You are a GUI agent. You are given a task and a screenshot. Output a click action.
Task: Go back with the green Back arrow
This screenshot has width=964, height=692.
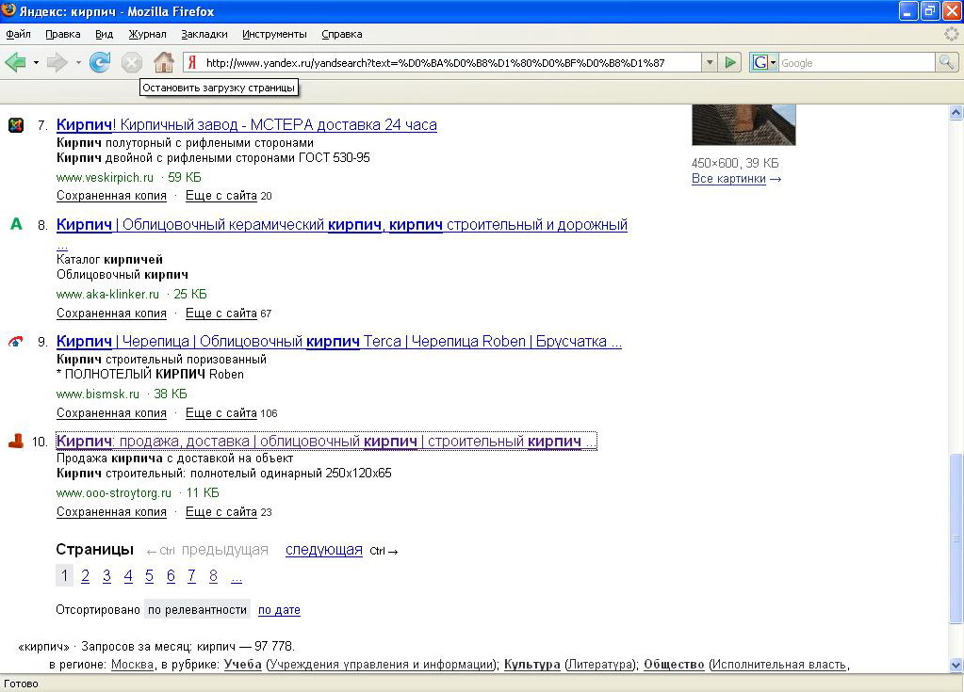tap(15, 63)
